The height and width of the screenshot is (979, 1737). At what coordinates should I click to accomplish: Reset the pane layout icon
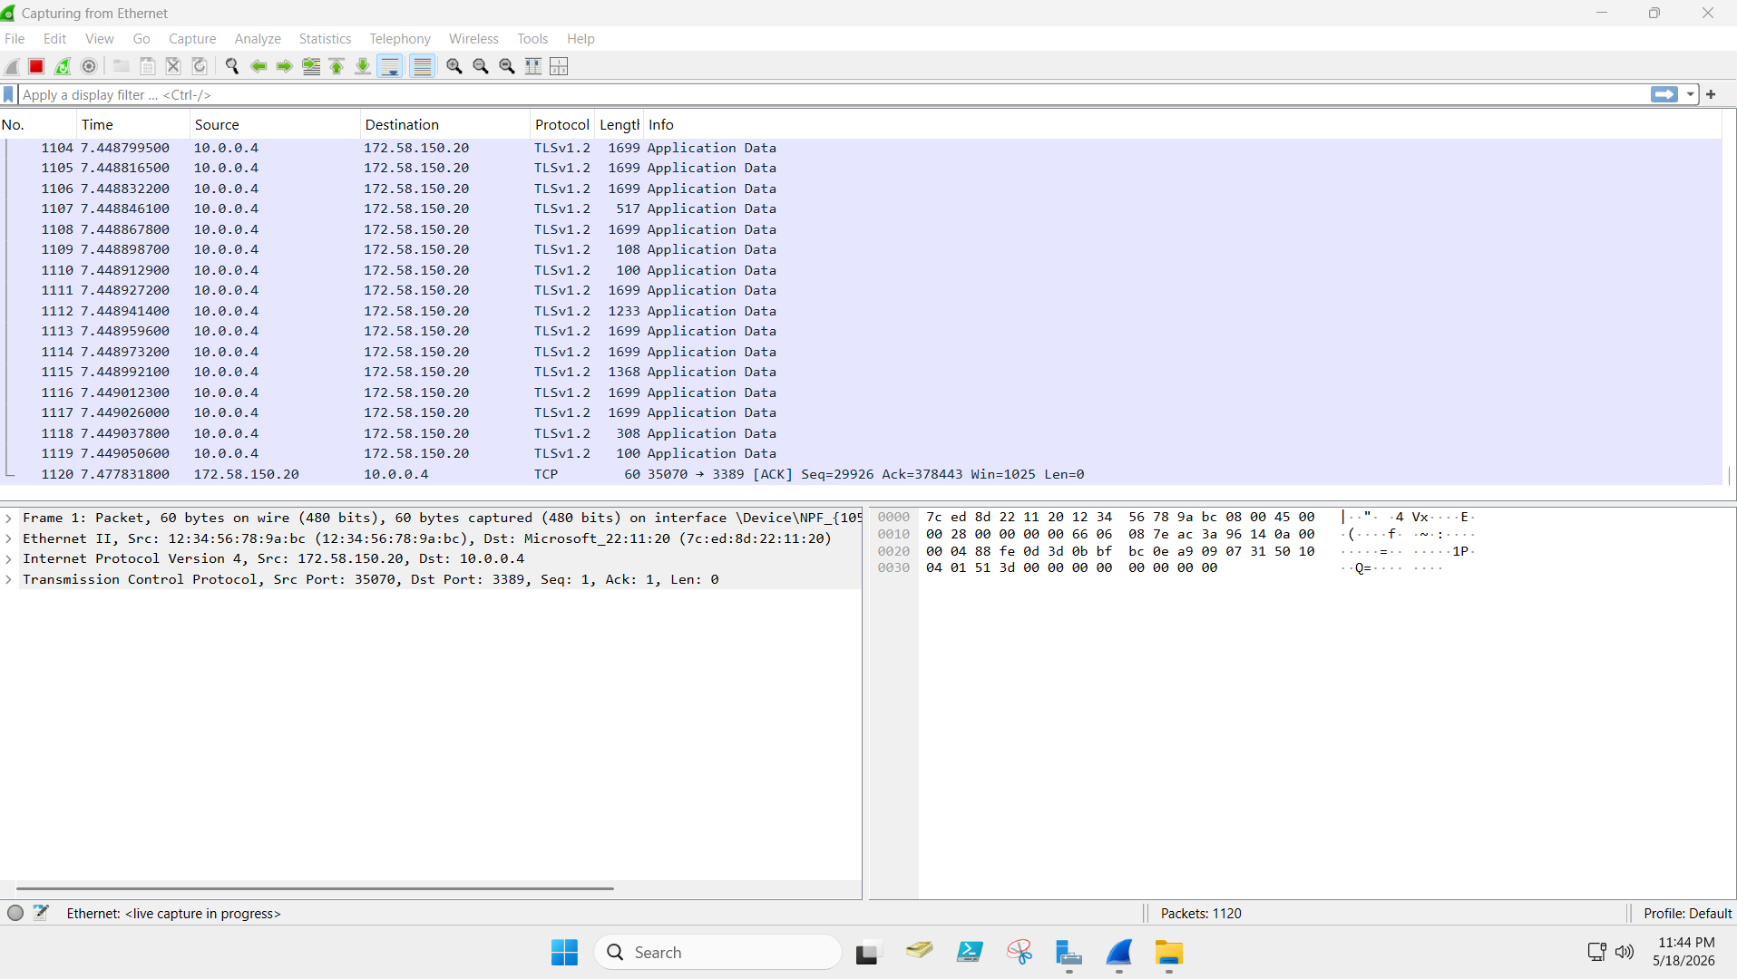pos(559,66)
